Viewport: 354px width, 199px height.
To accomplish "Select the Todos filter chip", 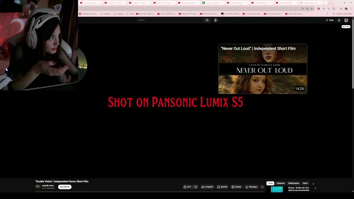I will [270, 183].
